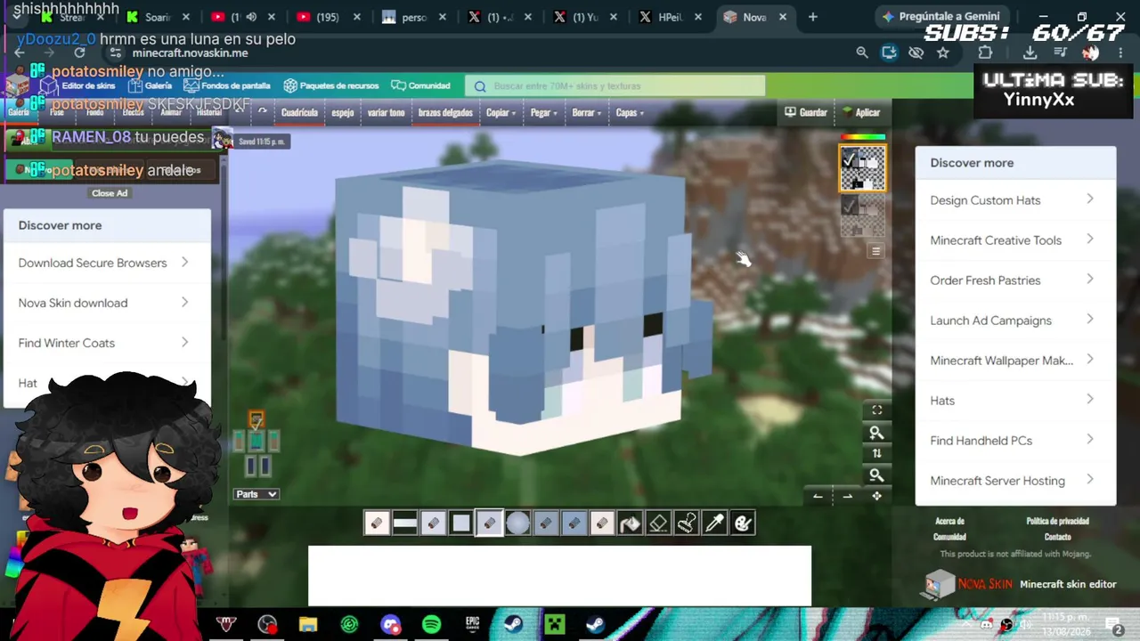Image resolution: width=1140 pixels, height=641 pixels.
Task: Open the Order Fresh Pastries link
Action: (x=1015, y=280)
